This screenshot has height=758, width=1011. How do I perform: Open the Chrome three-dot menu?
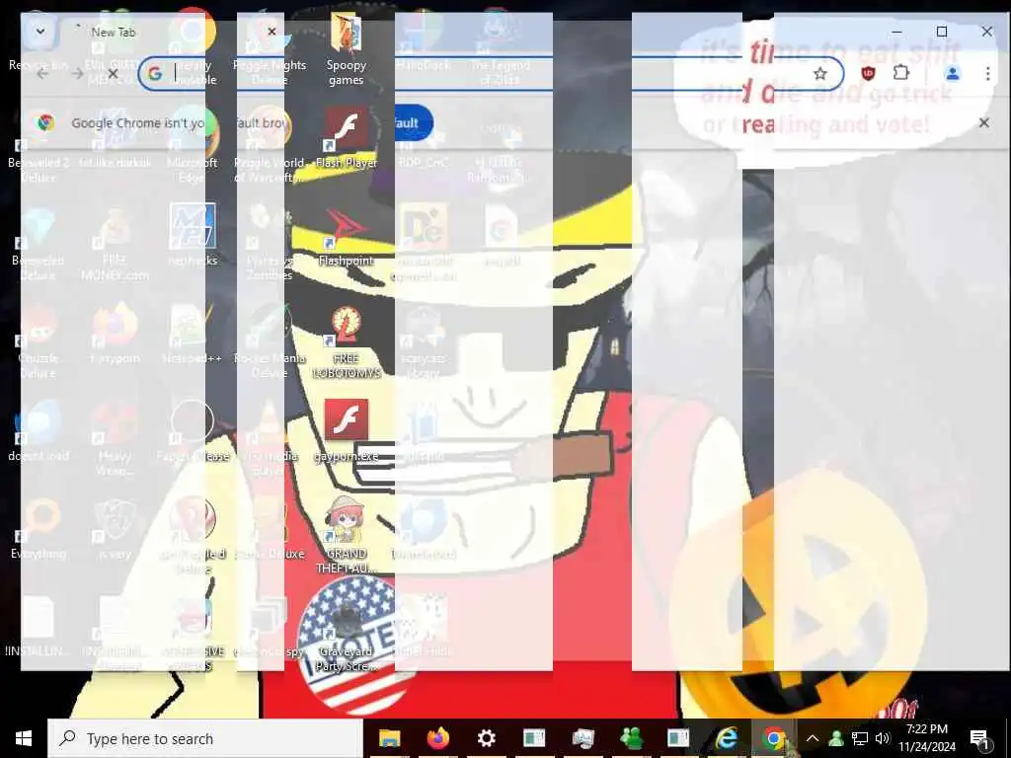987,74
